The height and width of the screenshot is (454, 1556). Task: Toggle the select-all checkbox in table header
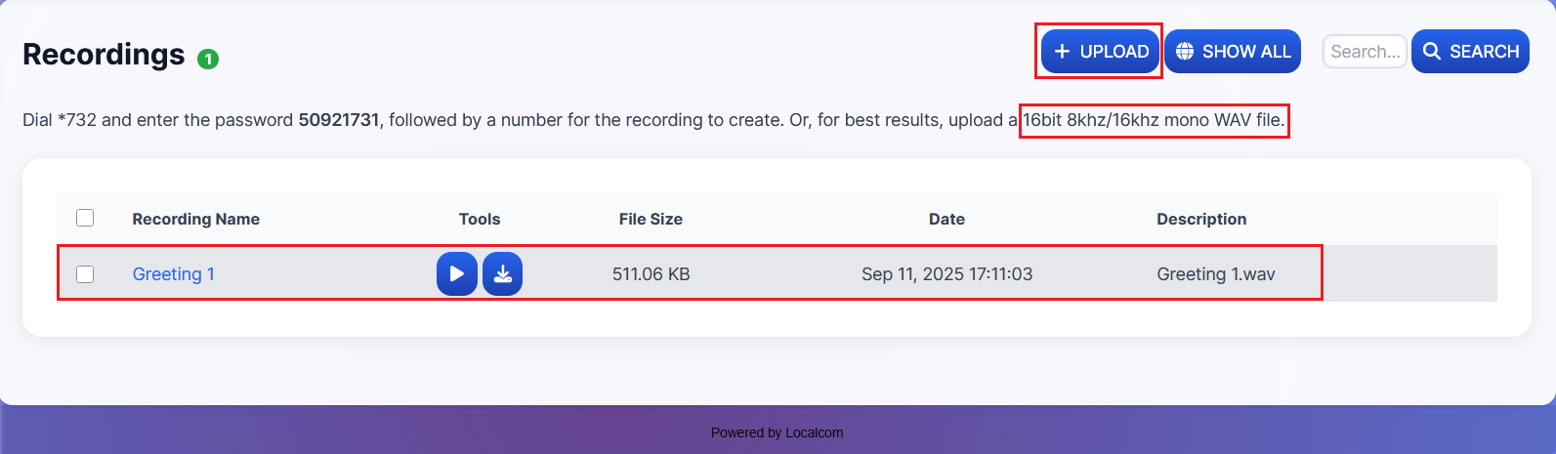click(x=85, y=218)
